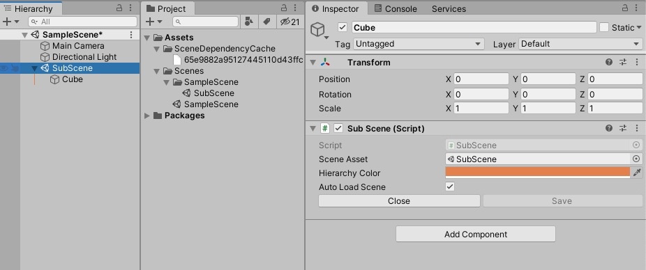The height and width of the screenshot is (270, 646).
Task: Open the Tag dropdown showing Untagged
Action: pyautogui.click(x=419, y=44)
